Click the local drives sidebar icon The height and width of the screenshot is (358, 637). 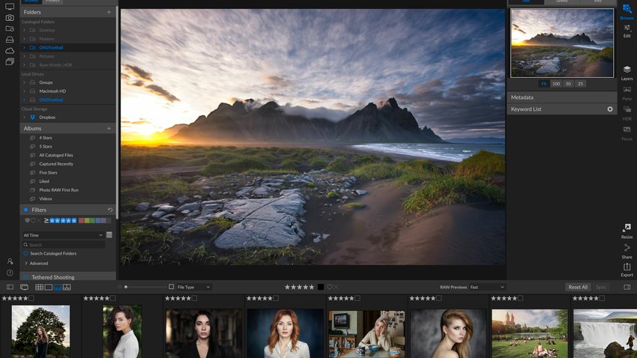coord(10,40)
